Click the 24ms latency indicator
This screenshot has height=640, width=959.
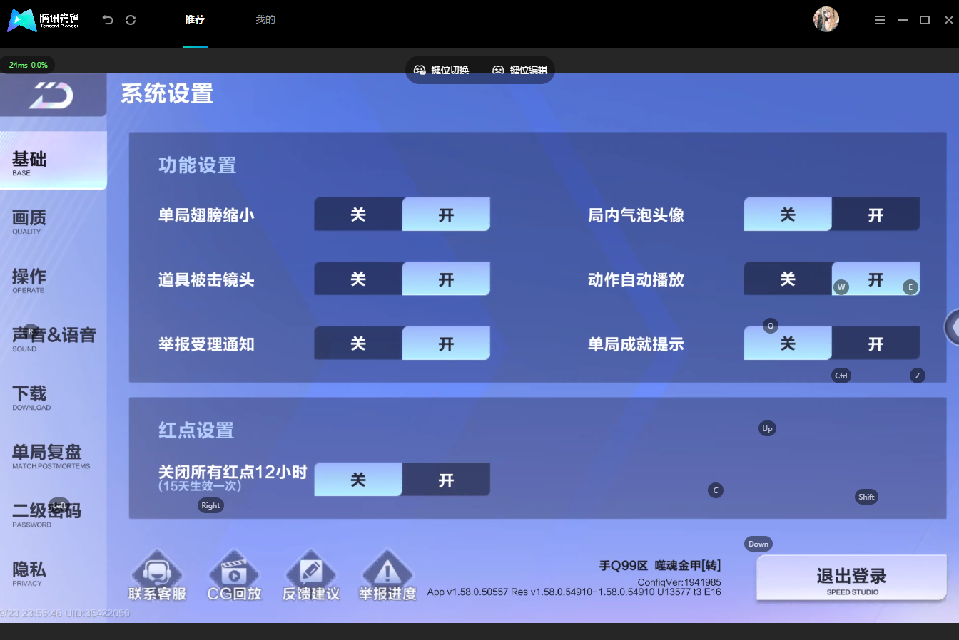coord(28,65)
